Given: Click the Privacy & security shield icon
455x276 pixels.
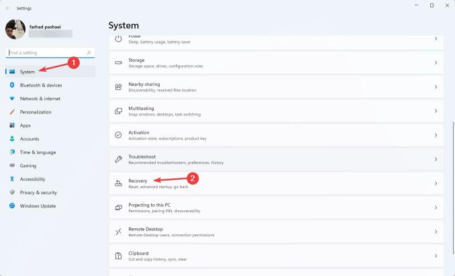Looking at the screenshot, I should [x=12, y=192].
